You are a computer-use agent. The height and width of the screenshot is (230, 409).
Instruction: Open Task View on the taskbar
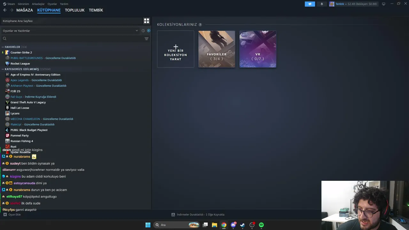point(205,225)
